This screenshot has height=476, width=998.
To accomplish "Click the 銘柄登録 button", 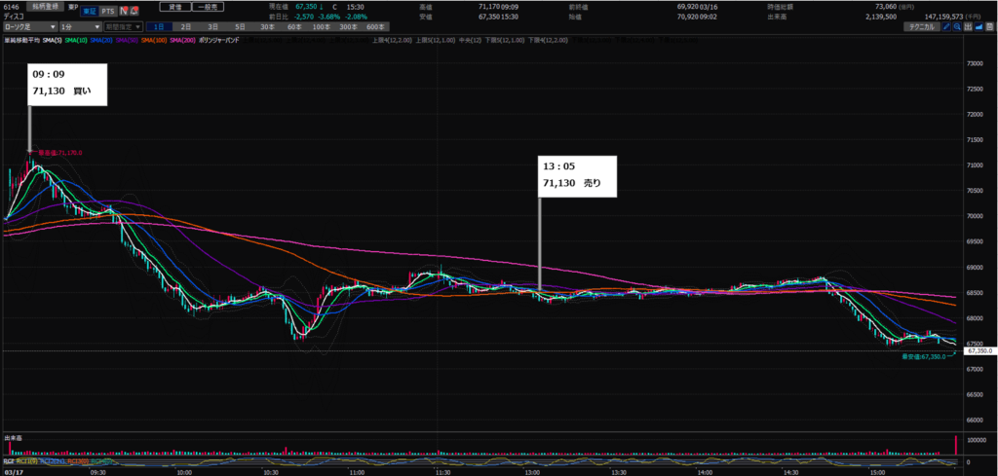I will pyautogui.click(x=45, y=7).
